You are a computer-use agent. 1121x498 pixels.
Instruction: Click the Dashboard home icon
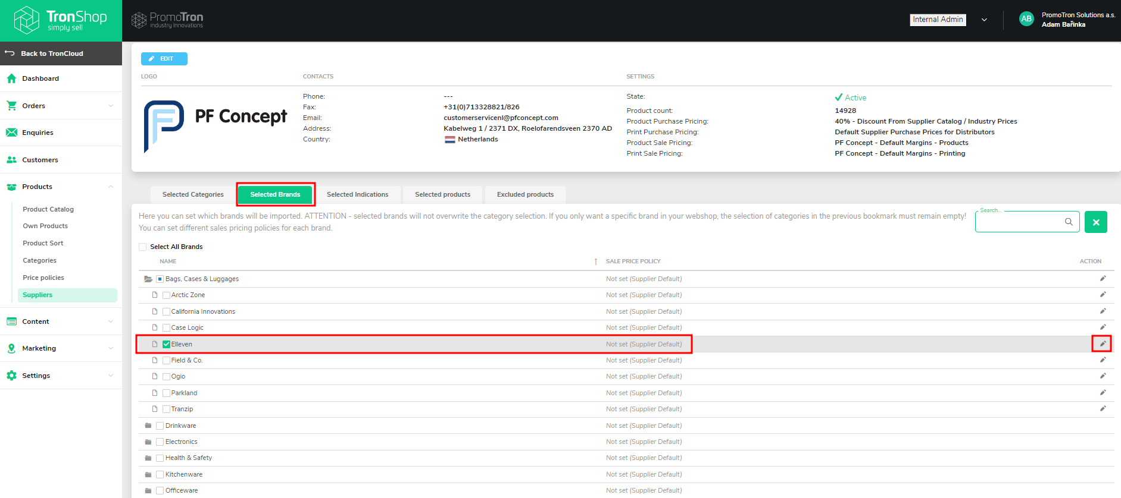click(11, 78)
